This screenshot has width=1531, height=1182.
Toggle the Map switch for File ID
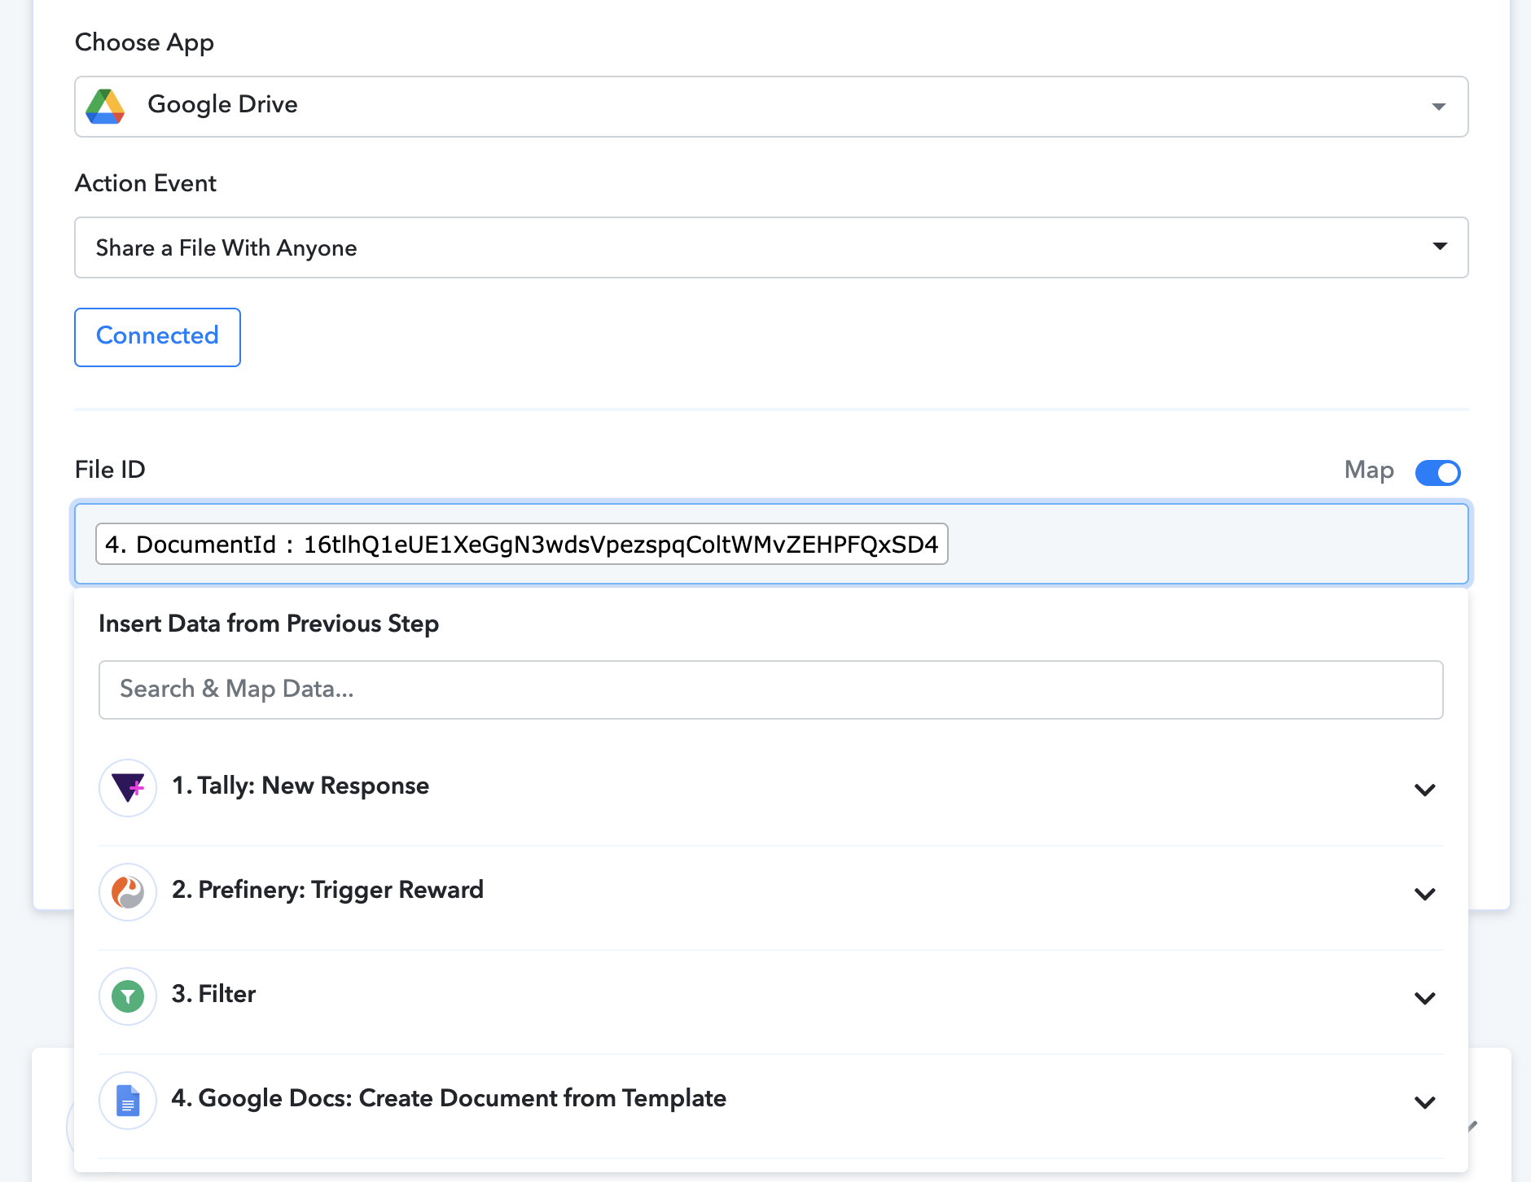tap(1437, 472)
